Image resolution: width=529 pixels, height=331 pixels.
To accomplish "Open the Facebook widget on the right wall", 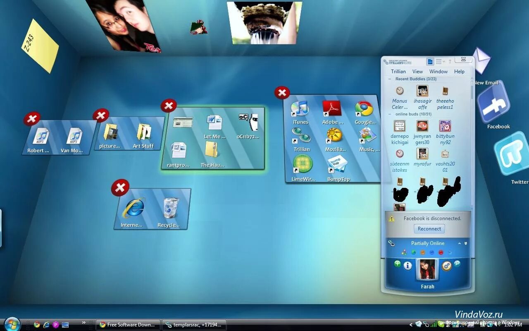I will pyautogui.click(x=494, y=103).
